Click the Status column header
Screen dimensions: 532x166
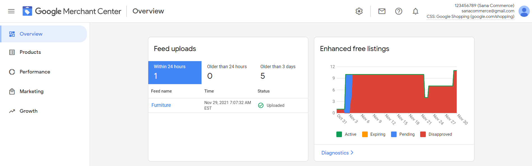click(263, 91)
